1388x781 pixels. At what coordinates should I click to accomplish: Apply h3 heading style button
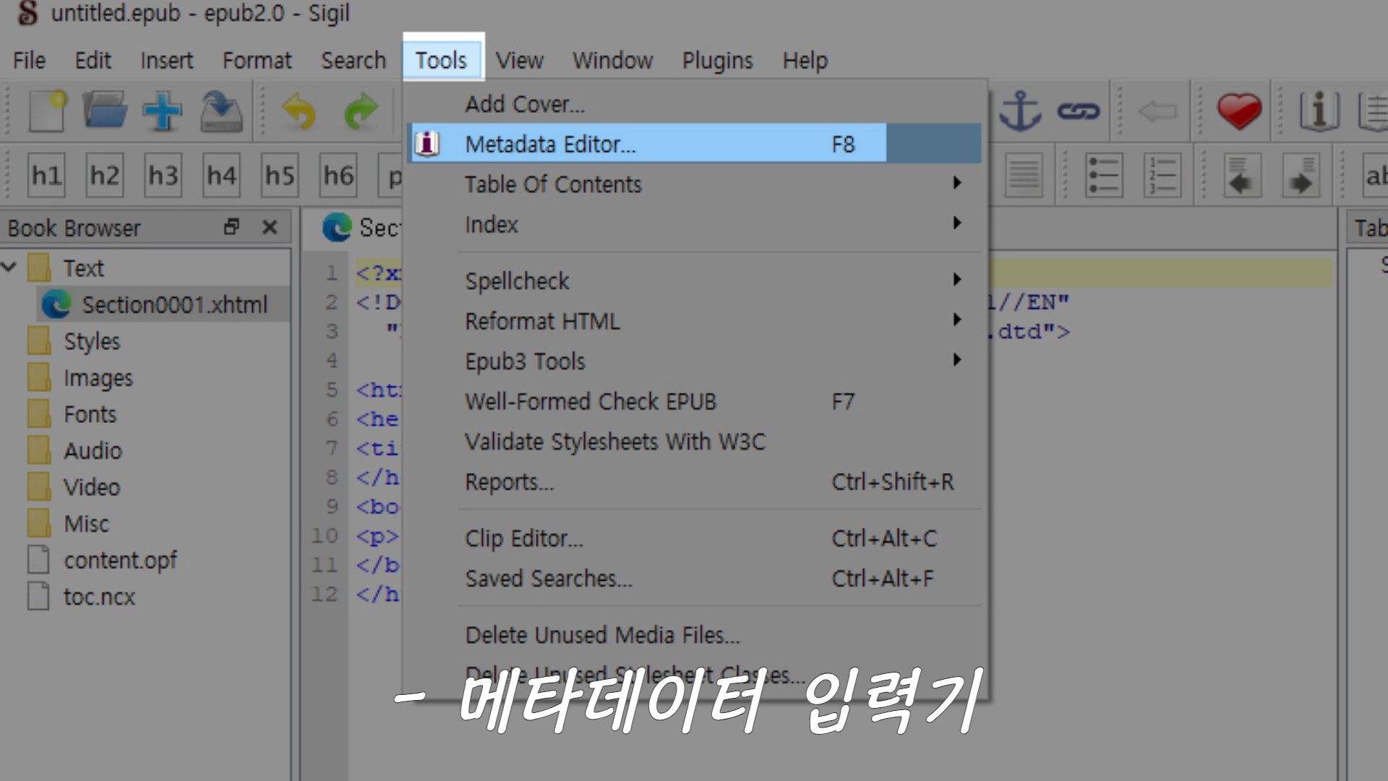[163, 175]
